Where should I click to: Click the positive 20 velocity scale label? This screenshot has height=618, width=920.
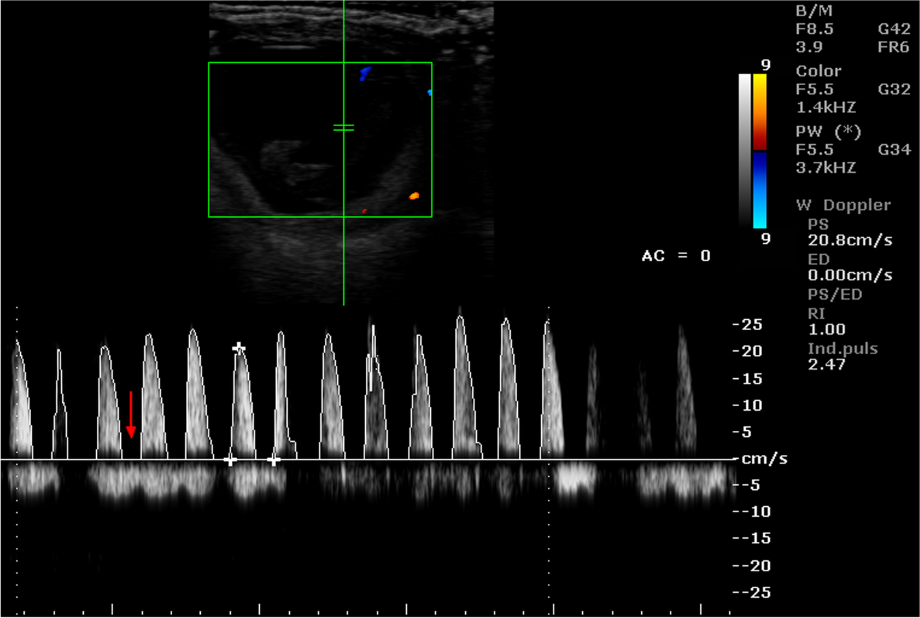[x=747, y=351]
